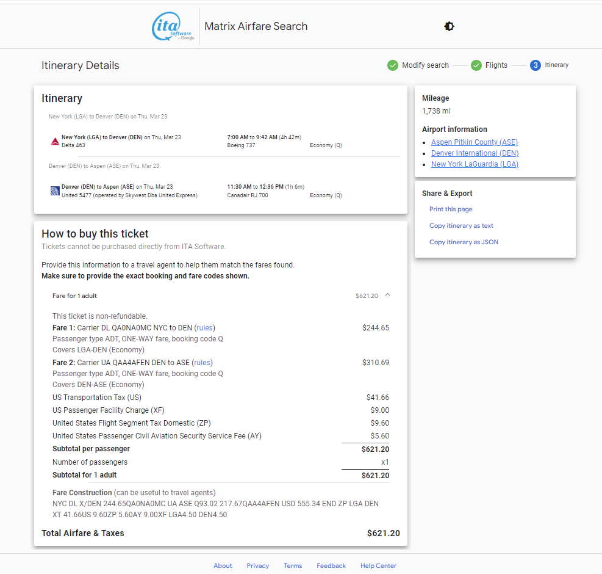Collapse the Fare for 1 adult section
The height and width of the screenshot is (574, 602).
tap(388, 295)
